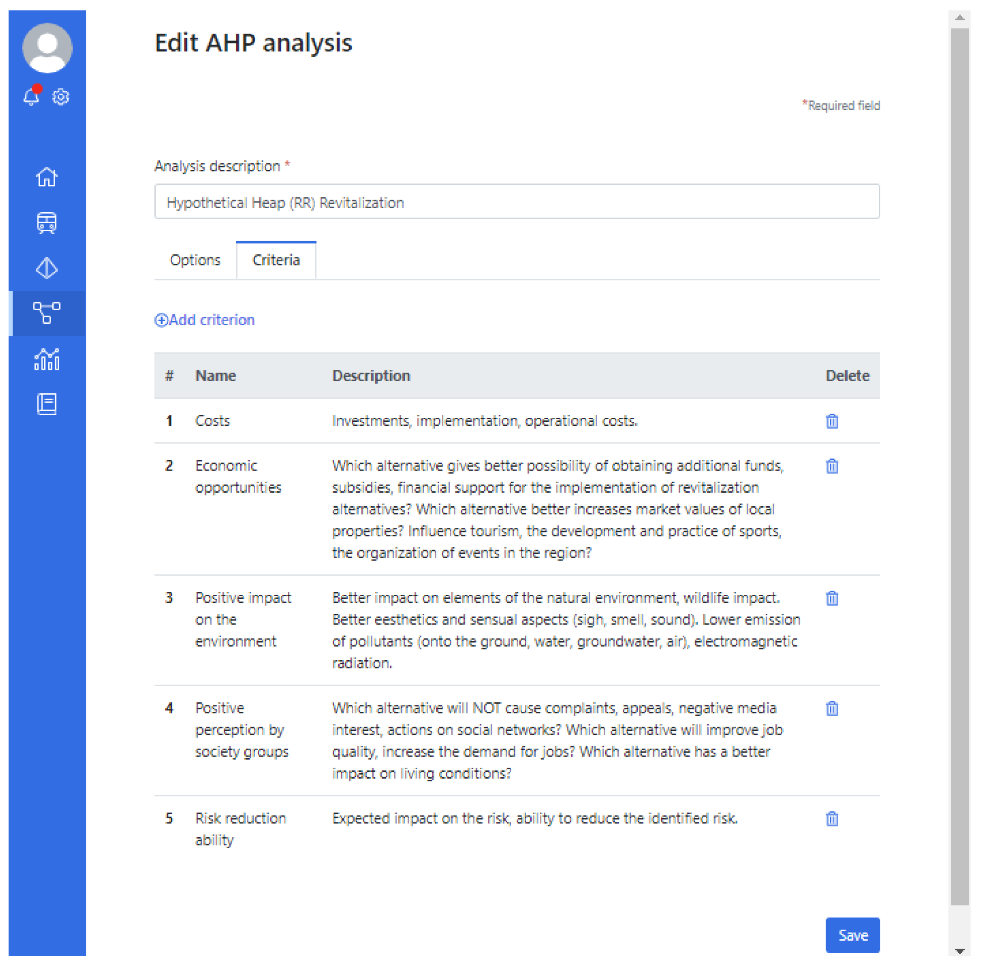Select the AHP hierarchy sidebar icon
Image resolution: width=981 pixels, height=966 pixels.
coord(47,313)
